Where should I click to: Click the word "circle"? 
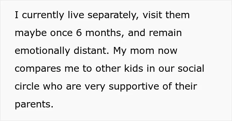pyautogui.click(x=27, y=86)
